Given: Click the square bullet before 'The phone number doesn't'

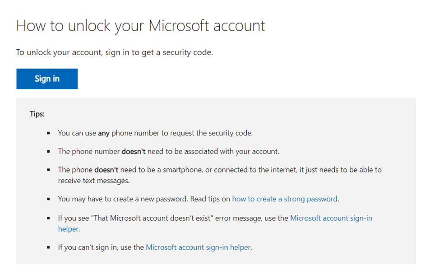Looking at the screenshot, I should 49,152.
